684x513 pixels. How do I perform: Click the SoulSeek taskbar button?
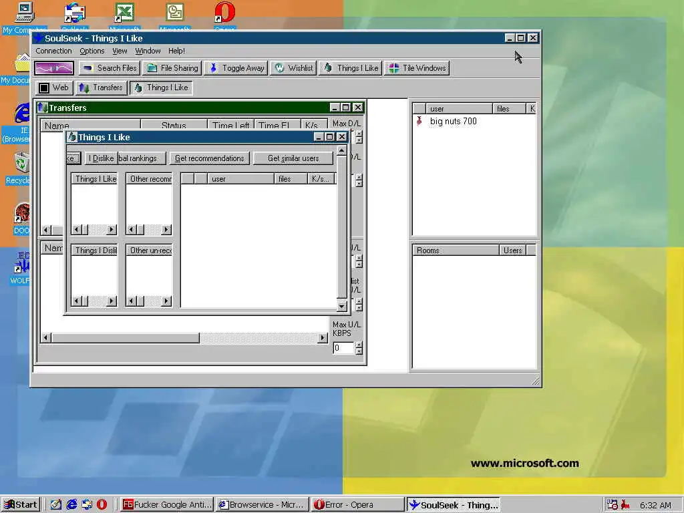(454, 505)
